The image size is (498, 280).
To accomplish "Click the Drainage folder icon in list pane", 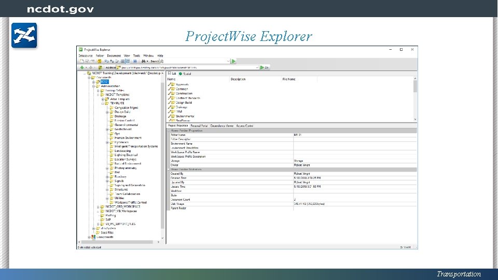I will point(173,107).
